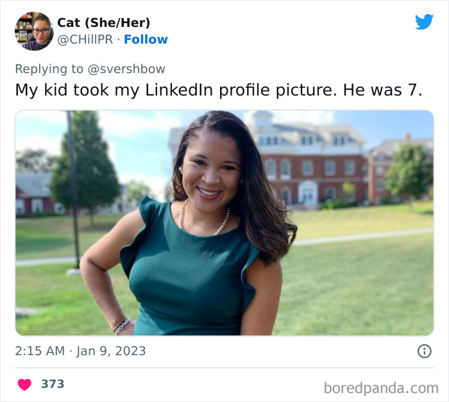Open Cat's profile avatar picture
Viewport: 449px width, 402px height.
pos(33,31)
